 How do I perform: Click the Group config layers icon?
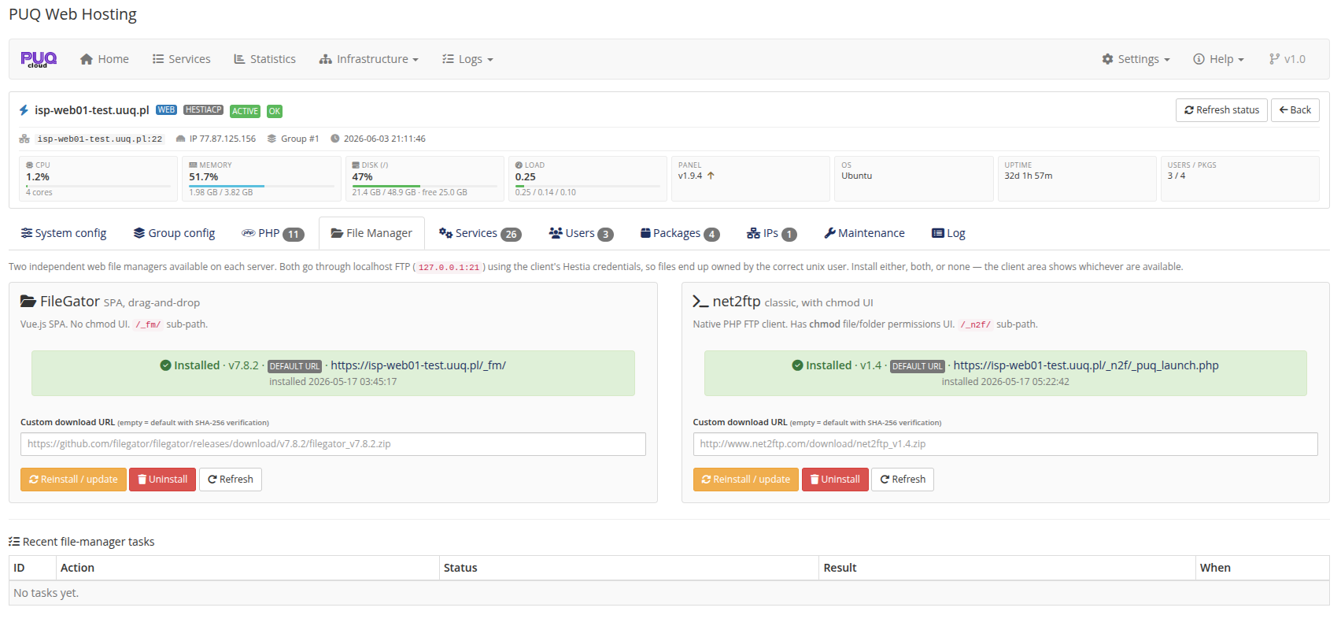point(139,233)
